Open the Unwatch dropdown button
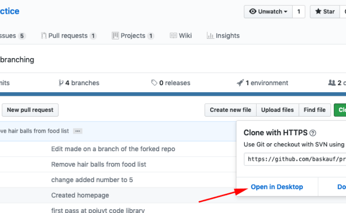Viewport: 346px width, 213px height. pyautogui.click(x=268, y=12)
